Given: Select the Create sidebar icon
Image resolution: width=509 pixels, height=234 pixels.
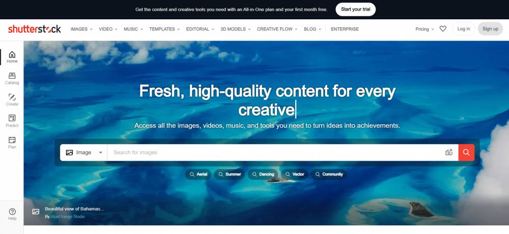Looking at the screenshot, I should tap(12, 97).
